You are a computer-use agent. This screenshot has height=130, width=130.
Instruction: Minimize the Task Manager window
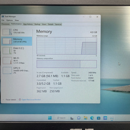point(84,17)
